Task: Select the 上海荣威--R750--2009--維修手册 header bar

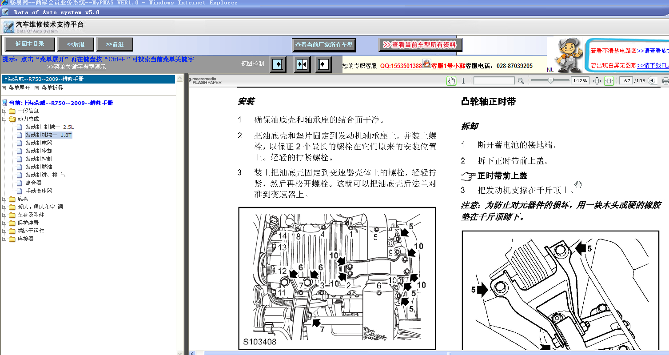Action: 88,79
